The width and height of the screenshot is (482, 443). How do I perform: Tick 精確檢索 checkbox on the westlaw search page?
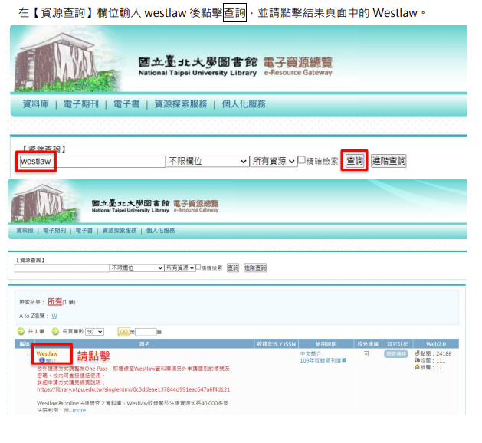(x=302, y=160)
